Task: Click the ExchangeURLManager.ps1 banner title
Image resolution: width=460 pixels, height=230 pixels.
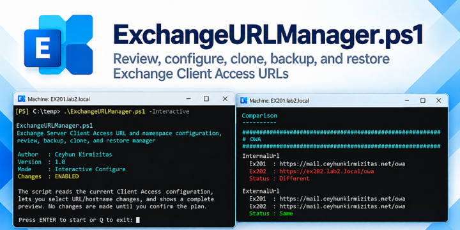Action: point(268,36)
